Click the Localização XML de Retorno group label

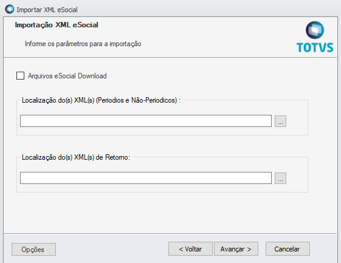pyautogui.click(x=76, y=157)
